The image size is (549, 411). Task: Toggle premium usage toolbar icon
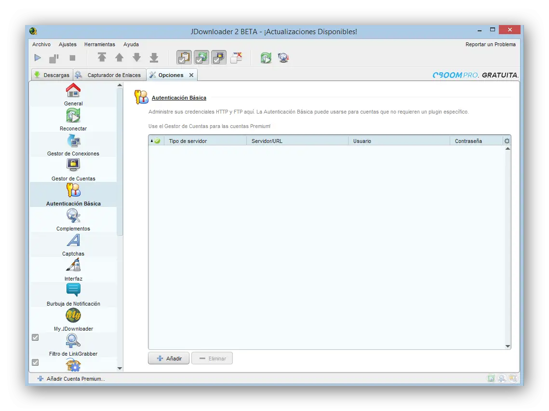(219, 58)
